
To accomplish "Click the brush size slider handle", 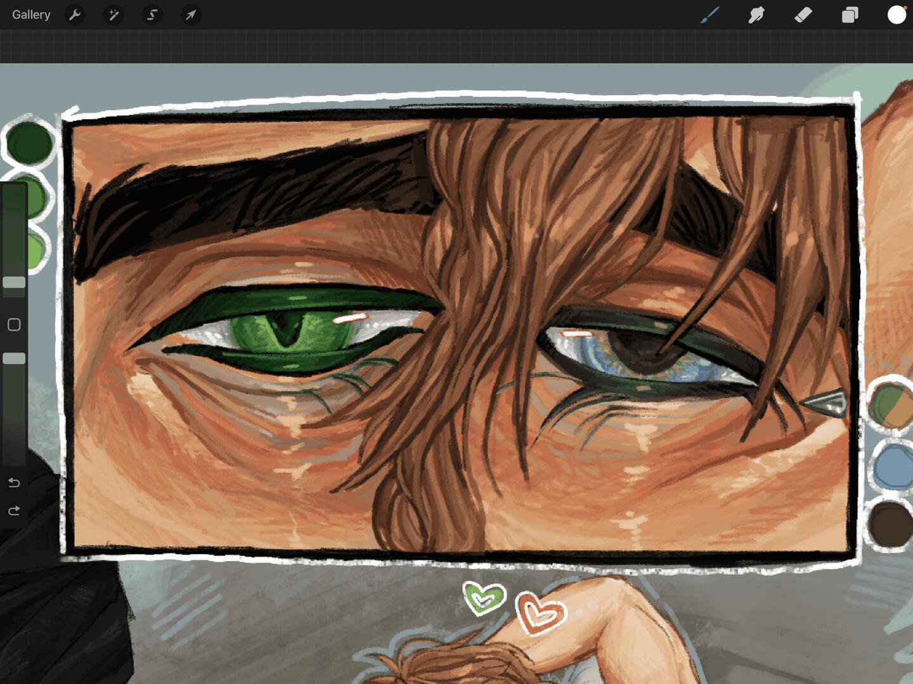I will 14,282.
